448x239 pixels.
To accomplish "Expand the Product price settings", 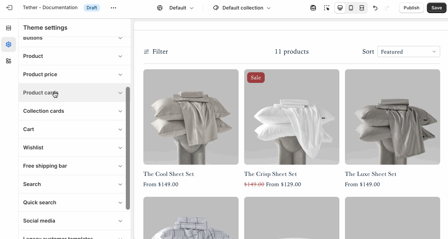I will coord(75,74).
